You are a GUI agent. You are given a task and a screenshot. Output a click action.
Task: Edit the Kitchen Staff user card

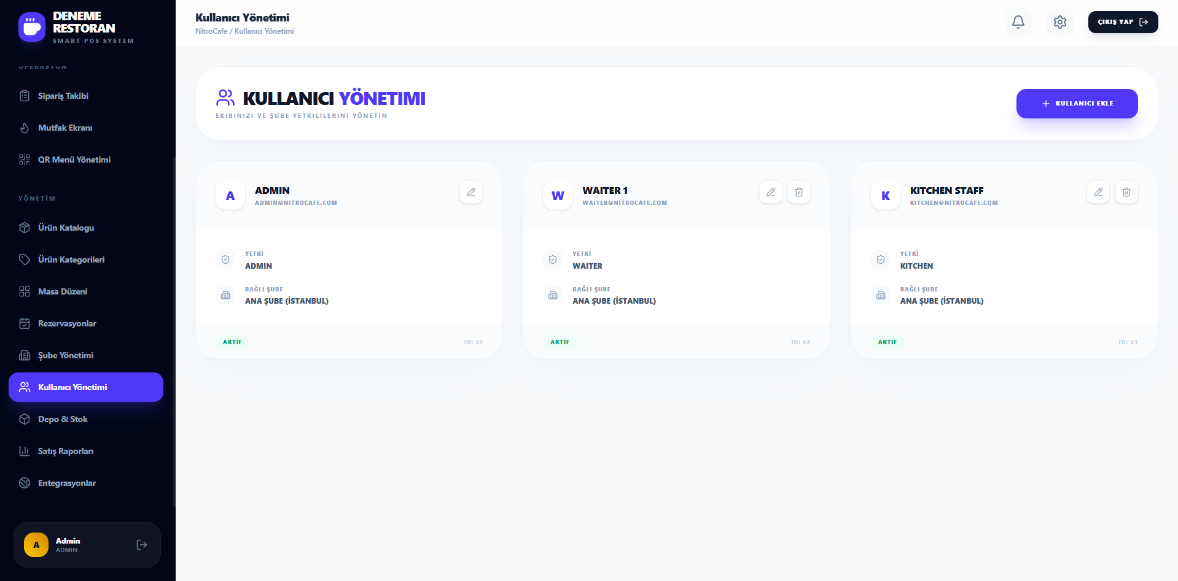click(x=1098, y=192)
